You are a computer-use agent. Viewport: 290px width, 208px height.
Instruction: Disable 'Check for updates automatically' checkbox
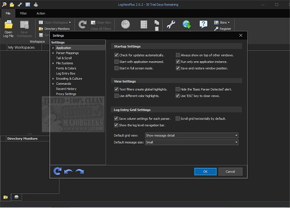116,55
